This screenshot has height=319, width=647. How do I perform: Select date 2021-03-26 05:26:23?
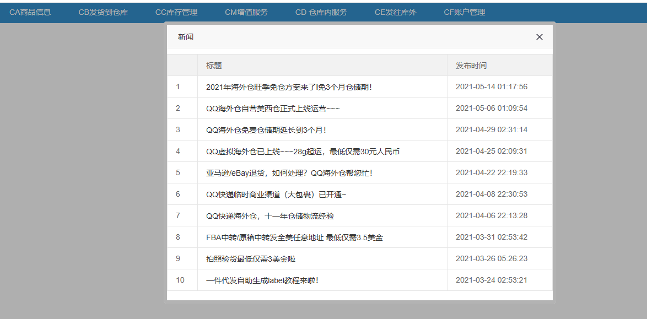492,258
